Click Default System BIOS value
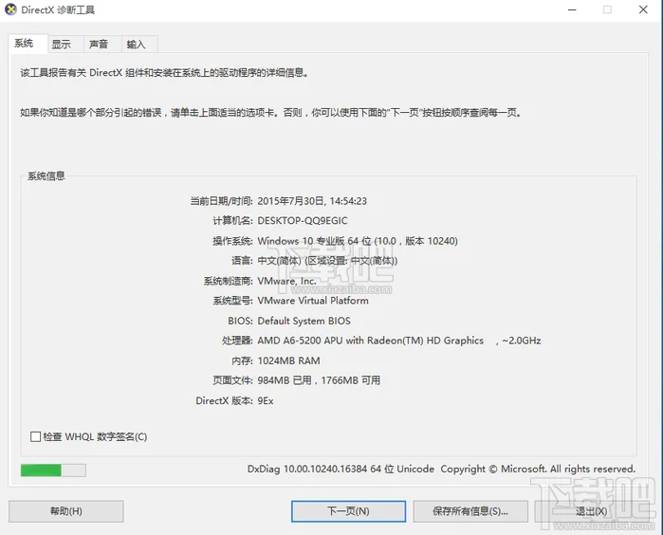 [304, 321]
